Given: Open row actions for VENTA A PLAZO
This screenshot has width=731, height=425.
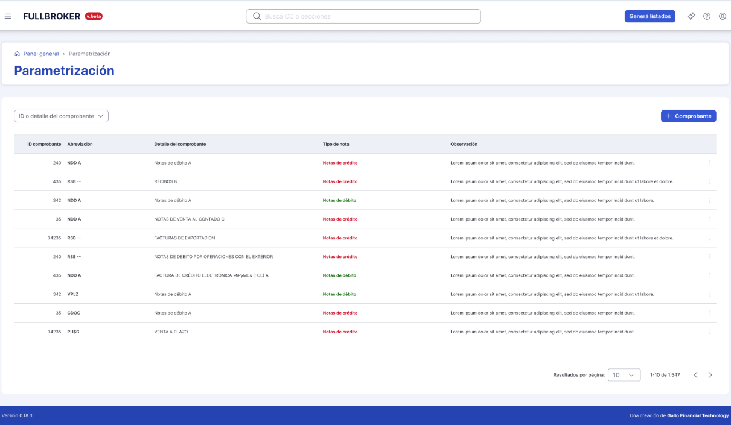Looking at the screenshot, I should [x=710, y=332].
